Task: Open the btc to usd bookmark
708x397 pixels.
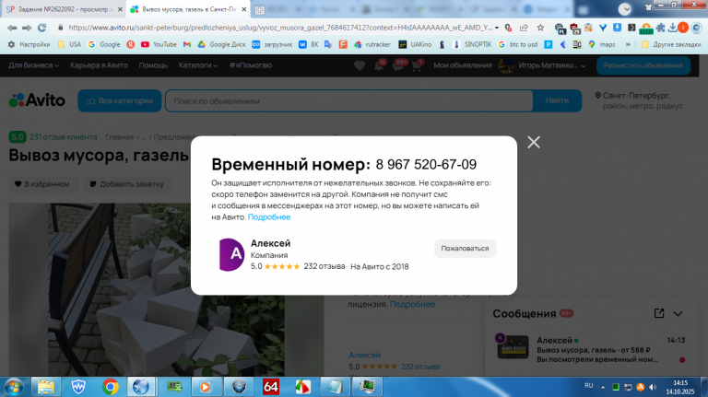Action: coord(517,44)
